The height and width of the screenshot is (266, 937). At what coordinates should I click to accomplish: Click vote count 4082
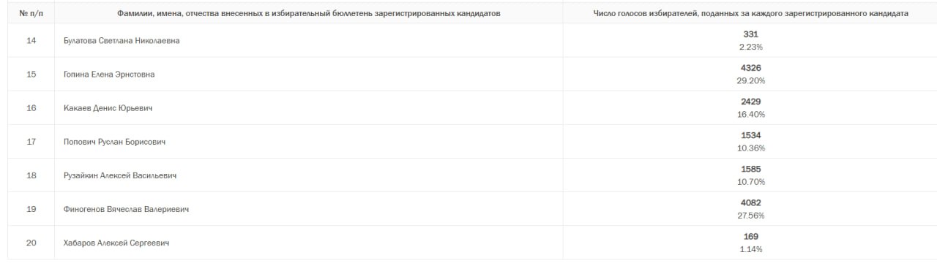tap(750, 202)
